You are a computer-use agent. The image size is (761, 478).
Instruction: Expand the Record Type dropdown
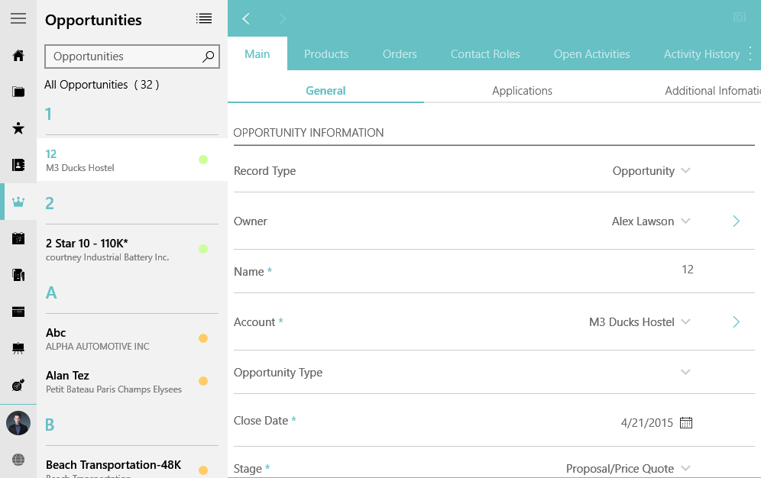685,171
